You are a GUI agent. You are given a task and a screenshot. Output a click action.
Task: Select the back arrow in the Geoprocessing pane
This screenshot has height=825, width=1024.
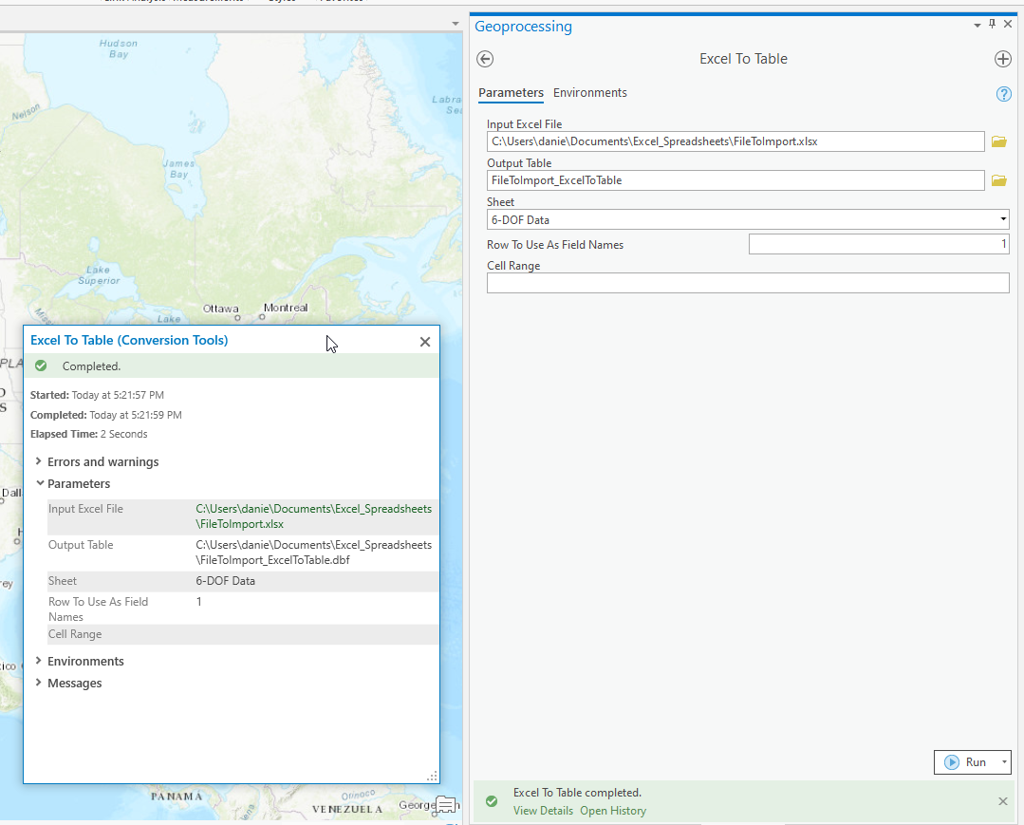click(x=484, y=59)
